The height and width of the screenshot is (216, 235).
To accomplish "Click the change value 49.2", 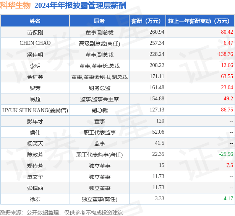I will [228, 98].
